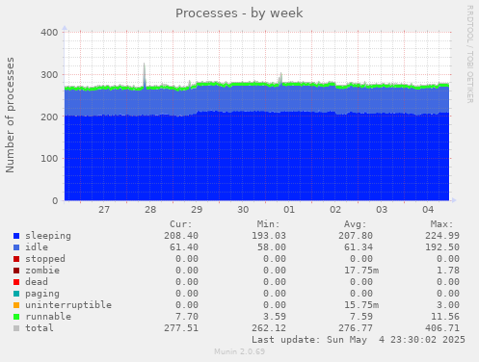
Task: Click the idle legend color swatch
Action: (x=16, y=247)
